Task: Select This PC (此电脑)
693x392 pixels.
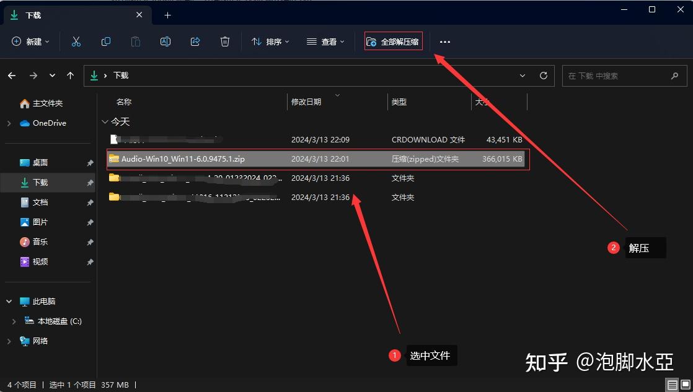Action: tap(38, 302)
